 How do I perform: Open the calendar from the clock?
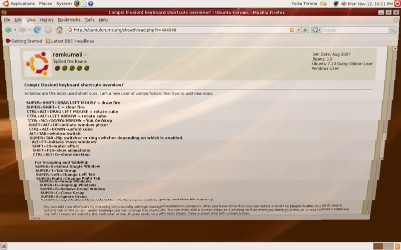370,3
